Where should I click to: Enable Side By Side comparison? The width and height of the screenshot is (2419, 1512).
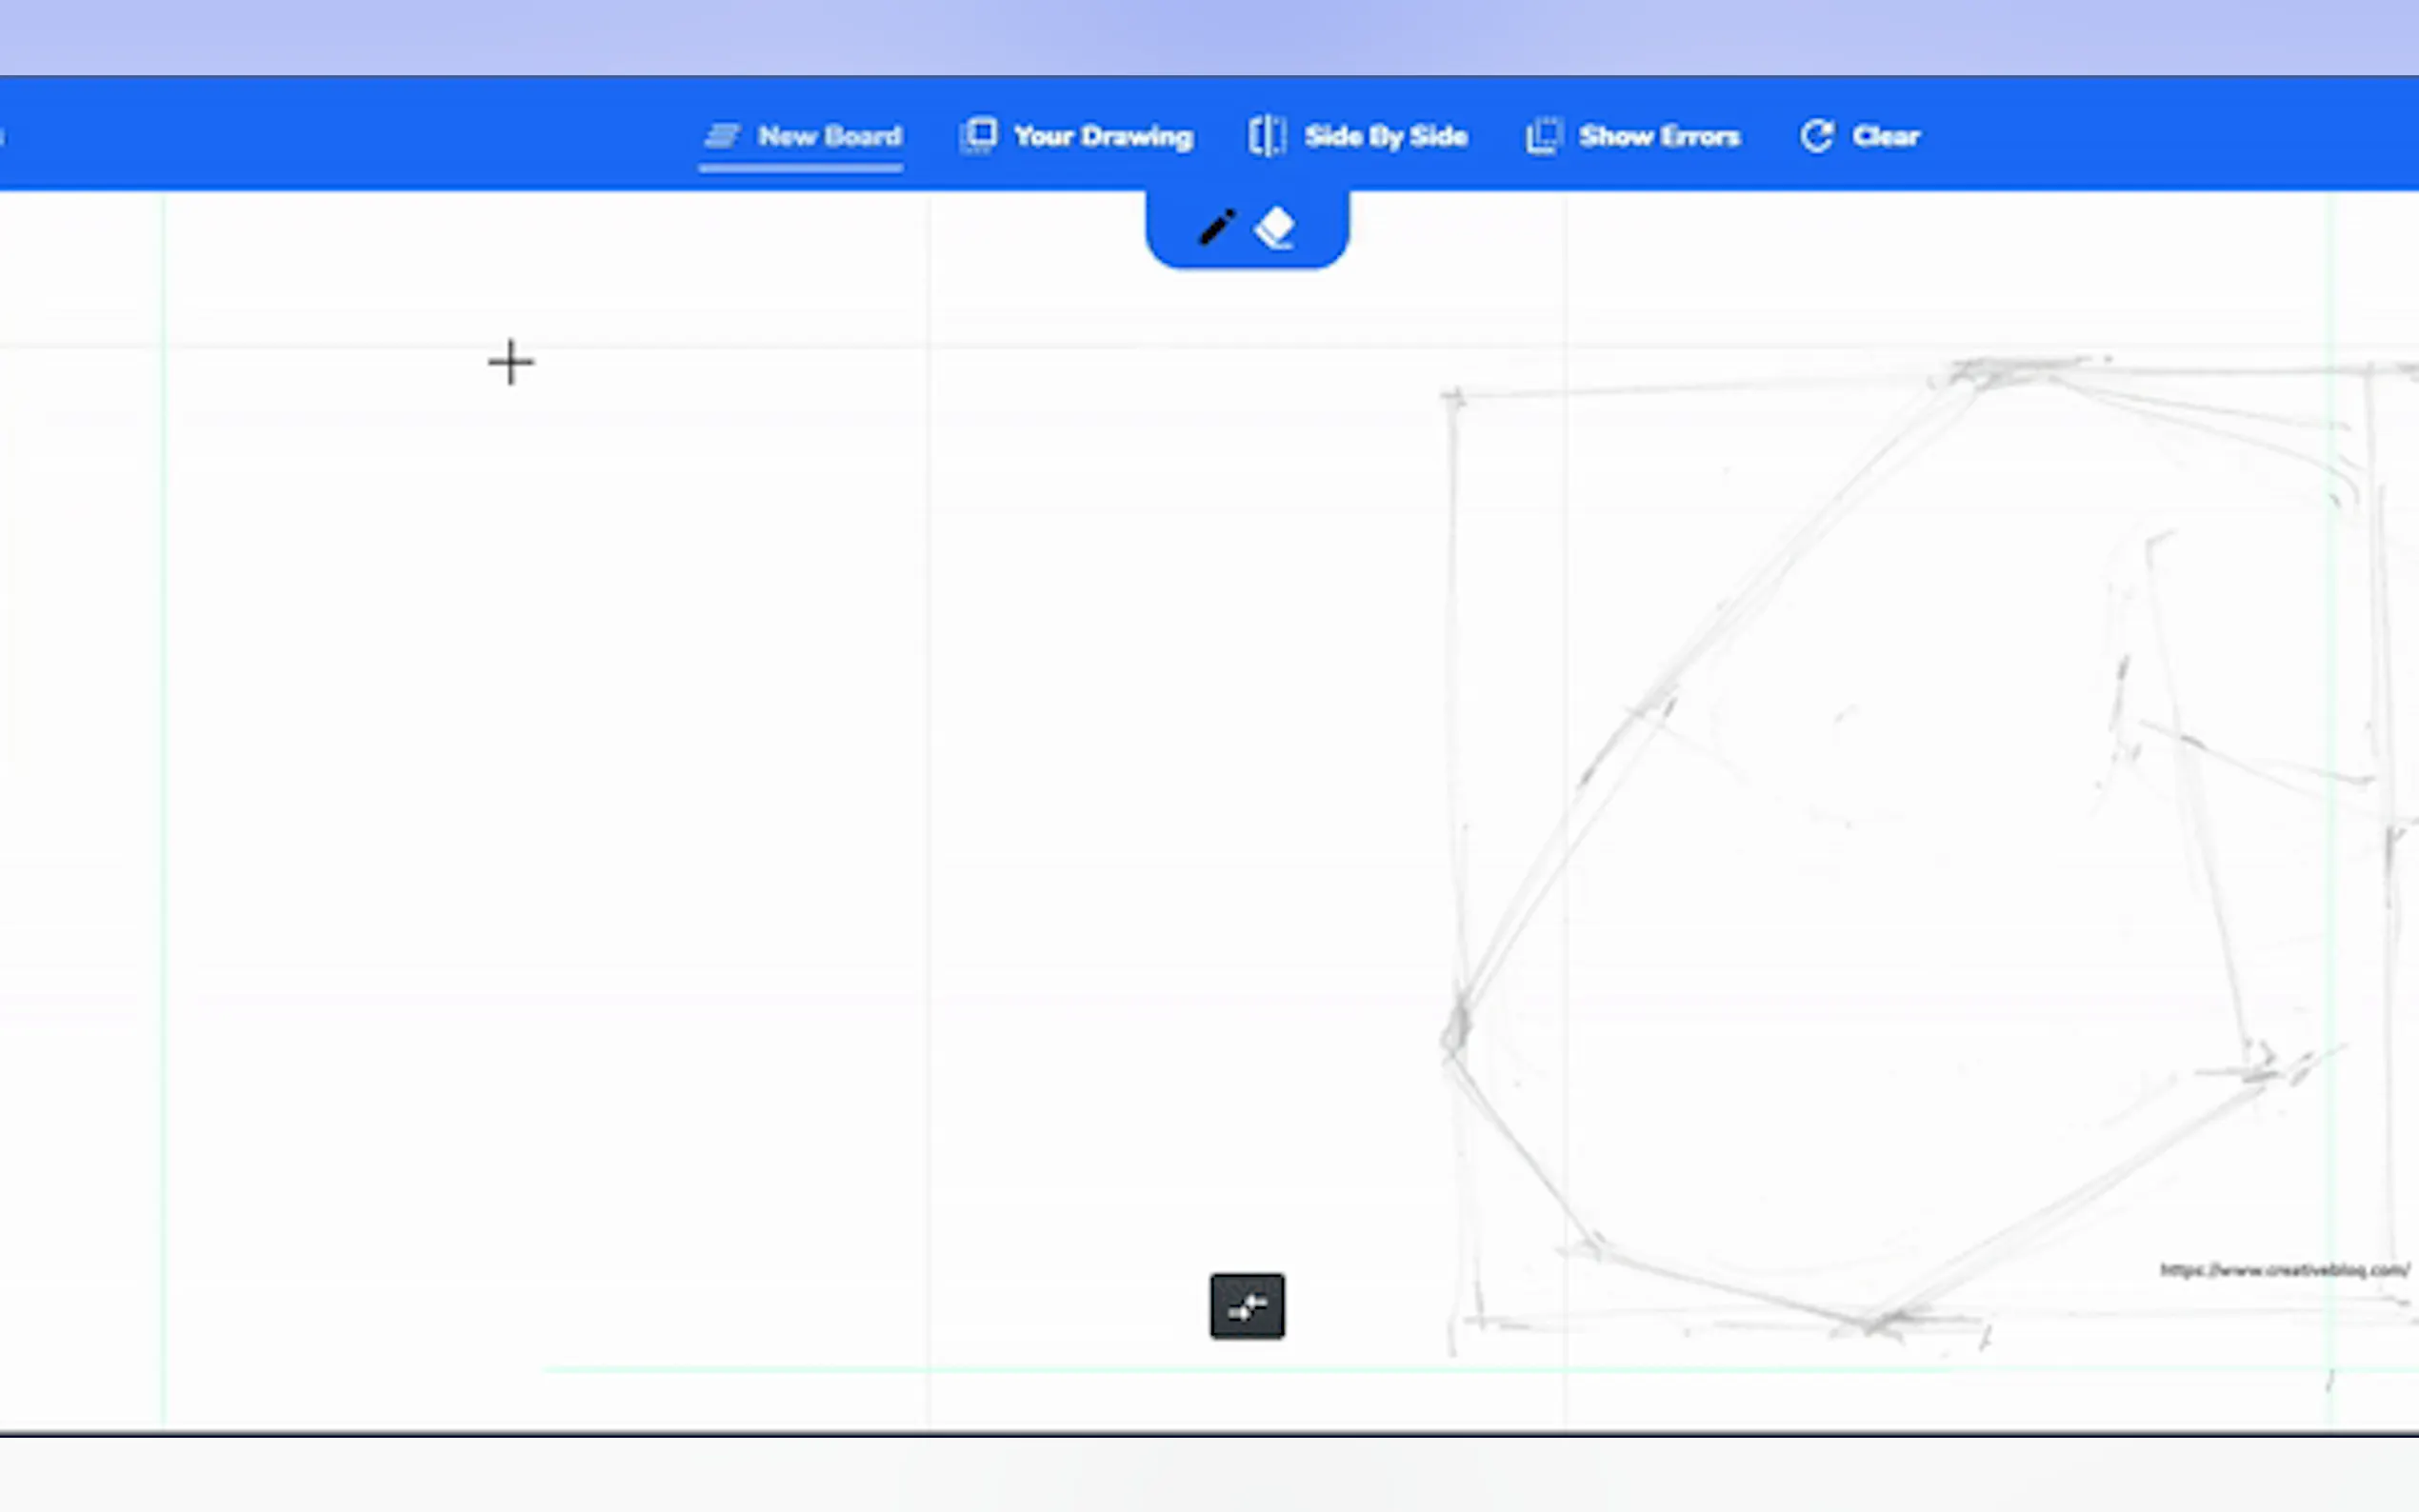pyautogui.click(x=1385, y=136)
